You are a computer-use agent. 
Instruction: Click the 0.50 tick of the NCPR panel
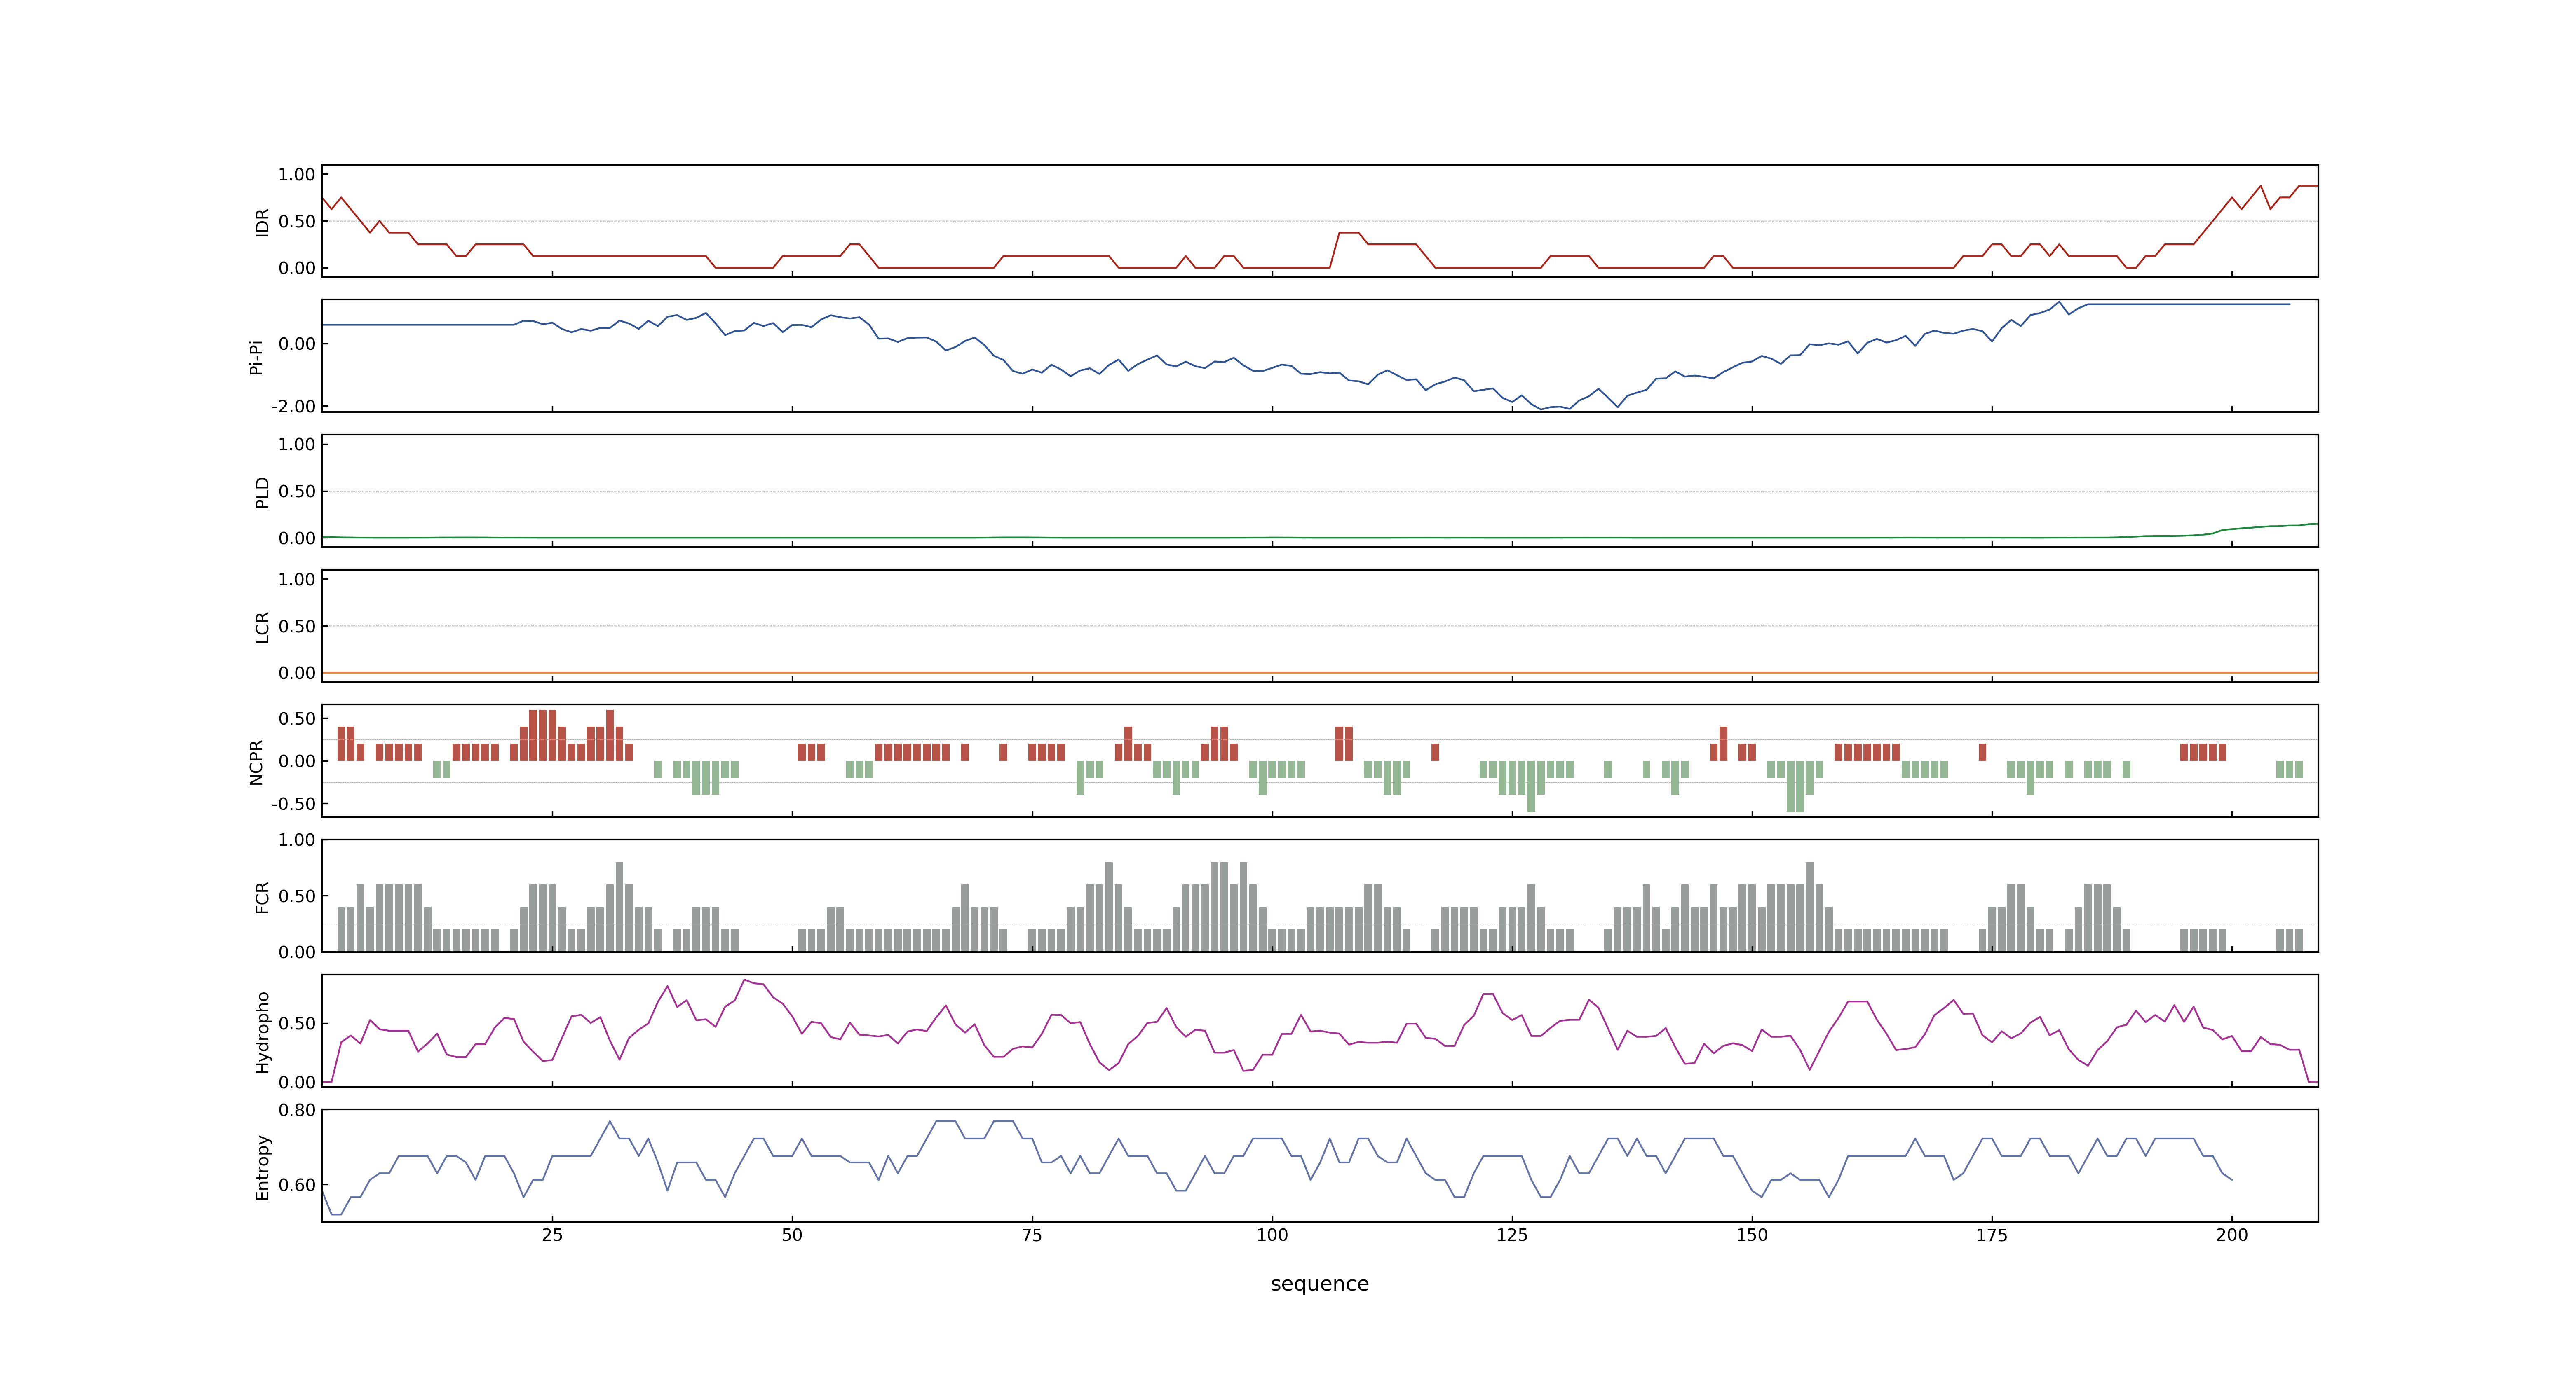297,718
